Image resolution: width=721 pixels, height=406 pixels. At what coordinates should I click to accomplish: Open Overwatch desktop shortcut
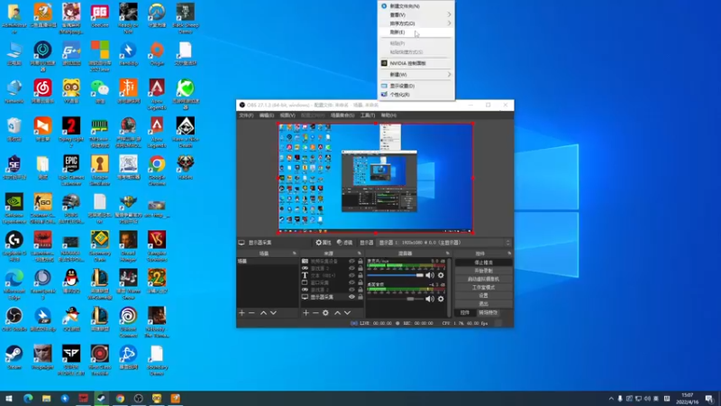pyautogui.click(x=157, y=15)
